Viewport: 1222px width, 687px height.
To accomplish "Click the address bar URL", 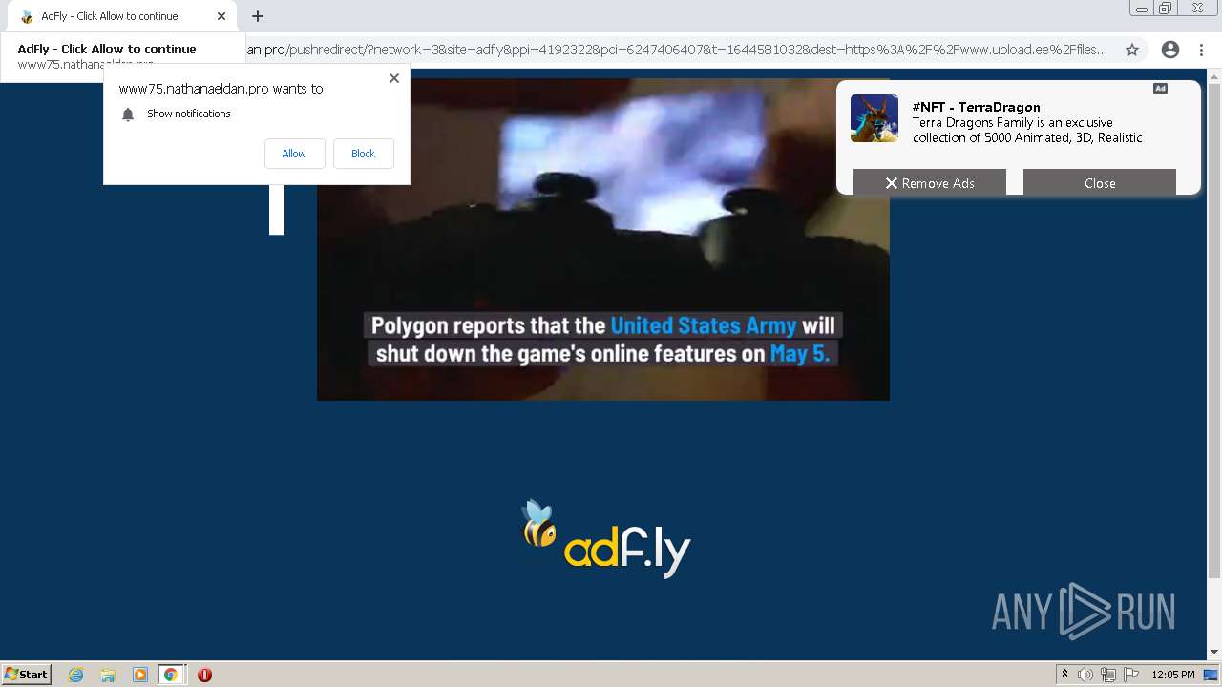I will [676, 50].
